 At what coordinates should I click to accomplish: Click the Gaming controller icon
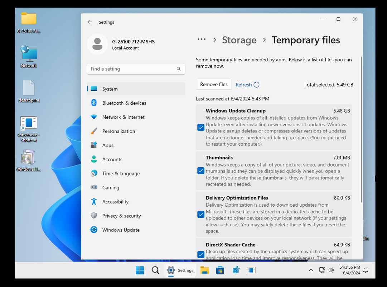pos(94,187)
